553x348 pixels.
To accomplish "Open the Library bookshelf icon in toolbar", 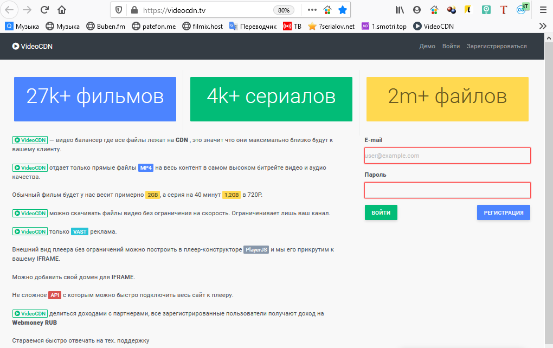I will pos(400,10).
